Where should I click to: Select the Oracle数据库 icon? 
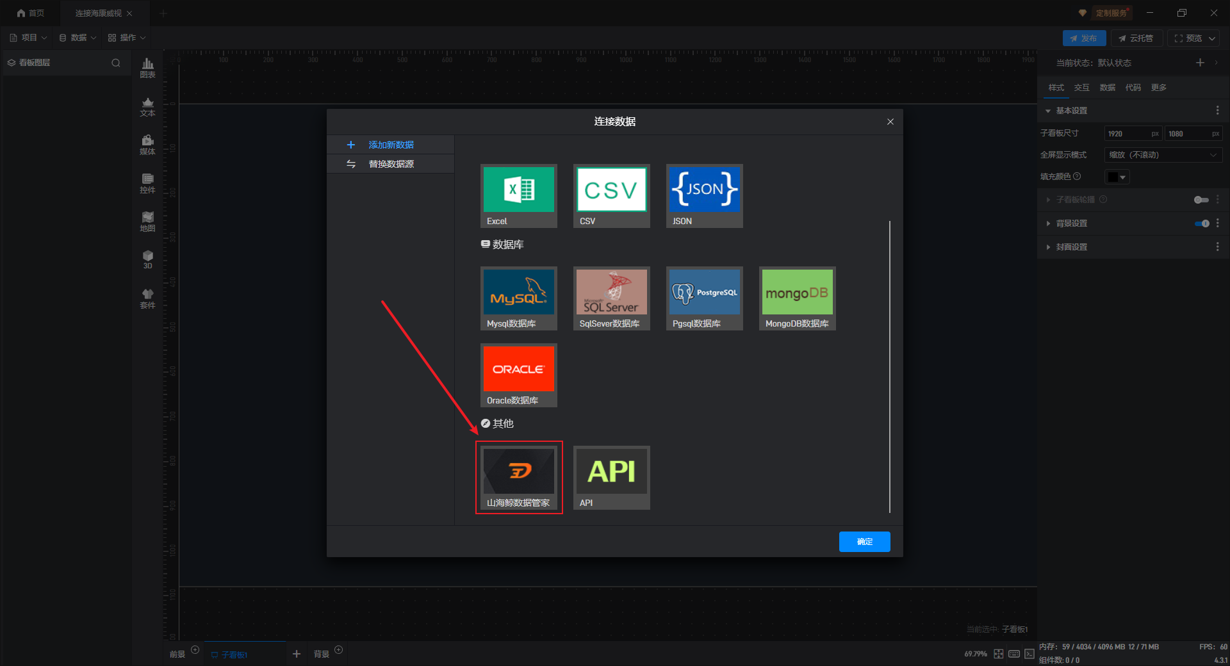point(518,375)
